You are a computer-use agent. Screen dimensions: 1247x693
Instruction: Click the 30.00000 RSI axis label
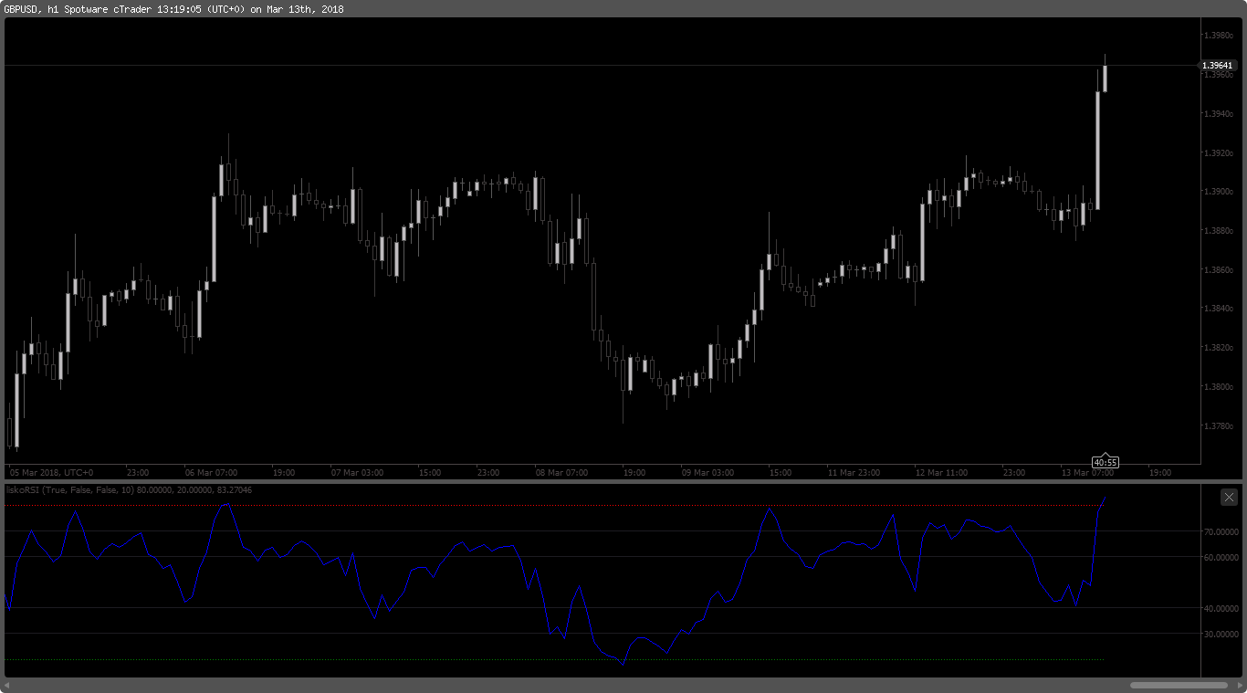point(1221,634)
